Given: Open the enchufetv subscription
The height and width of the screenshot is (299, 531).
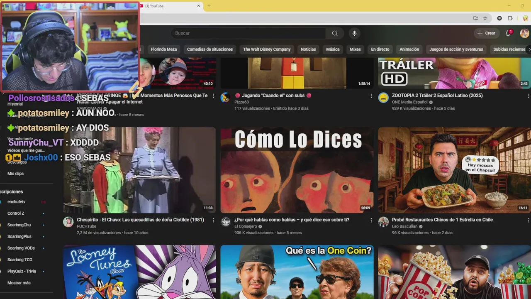Looking at the screenshot, I should (17, 202).
